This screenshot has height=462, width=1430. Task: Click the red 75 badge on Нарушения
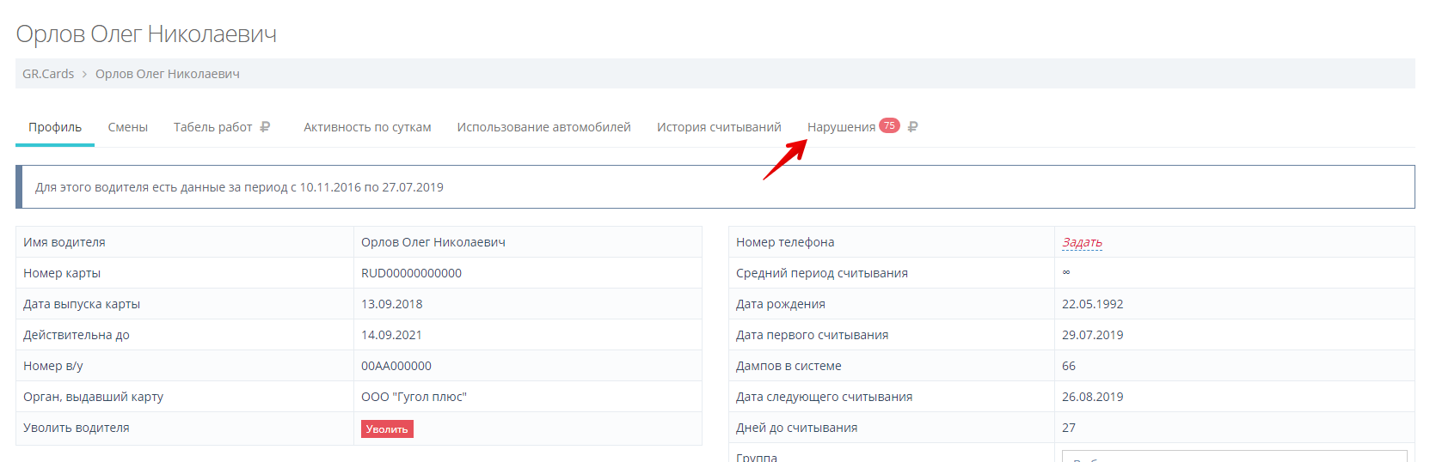[889, 125]
